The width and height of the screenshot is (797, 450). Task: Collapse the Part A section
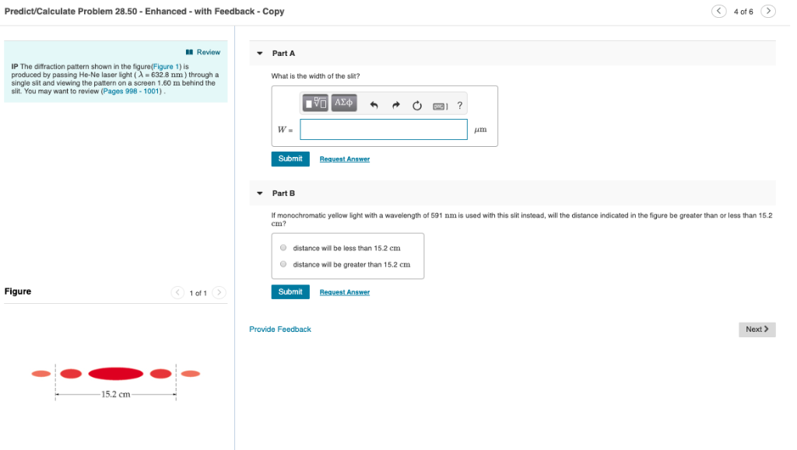(259, 53)
